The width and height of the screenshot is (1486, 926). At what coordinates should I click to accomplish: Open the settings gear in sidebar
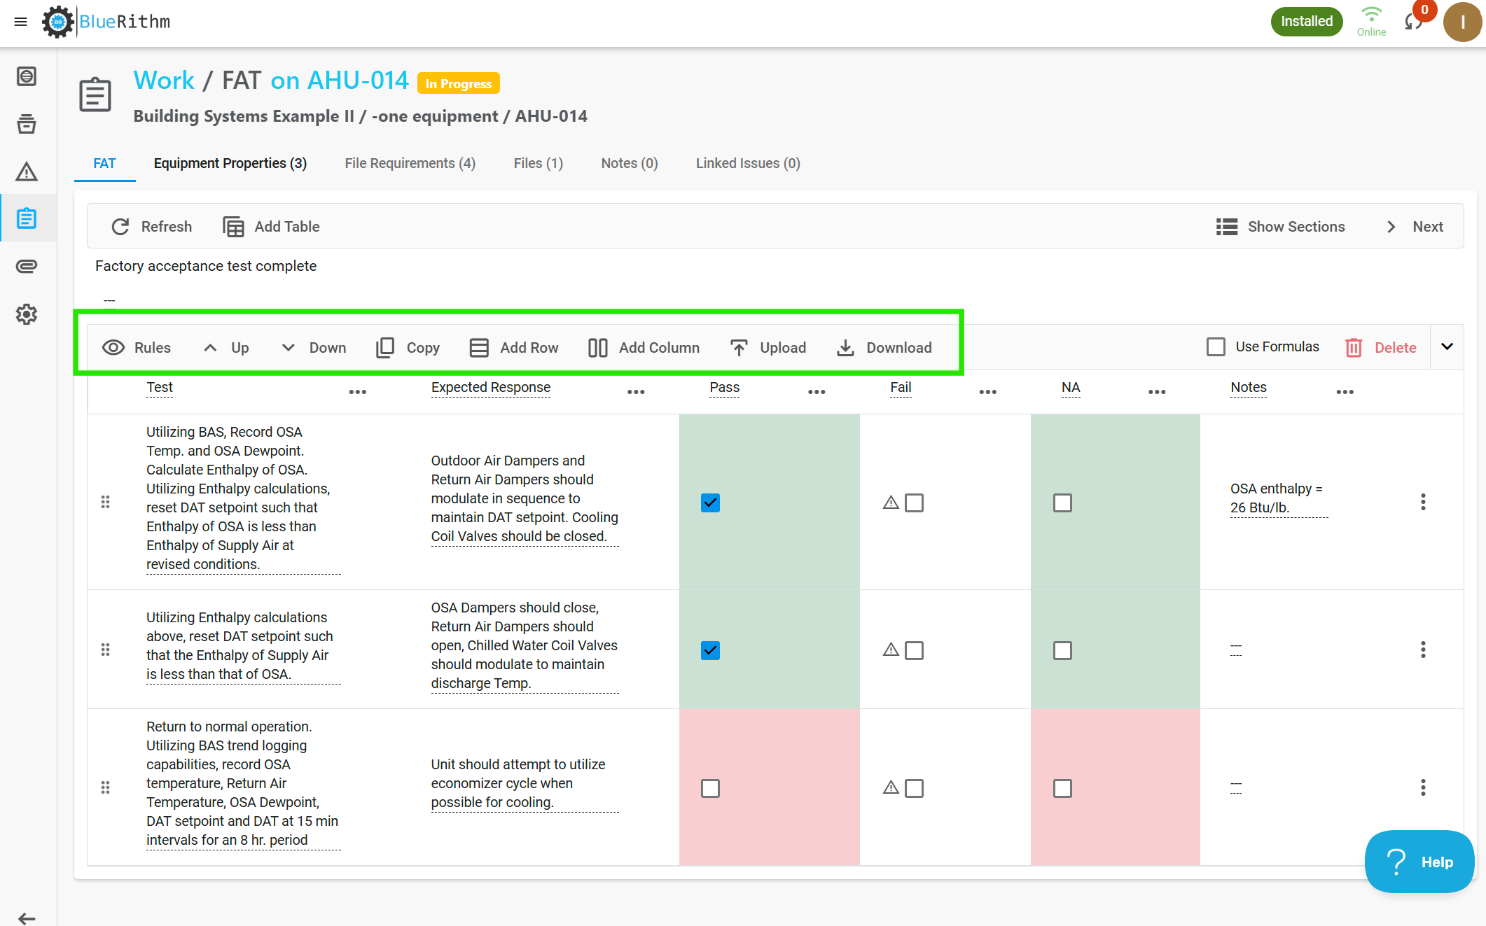point(27,314)
